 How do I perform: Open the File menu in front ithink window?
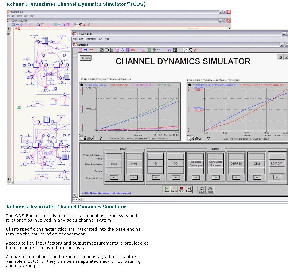[75, 39]
